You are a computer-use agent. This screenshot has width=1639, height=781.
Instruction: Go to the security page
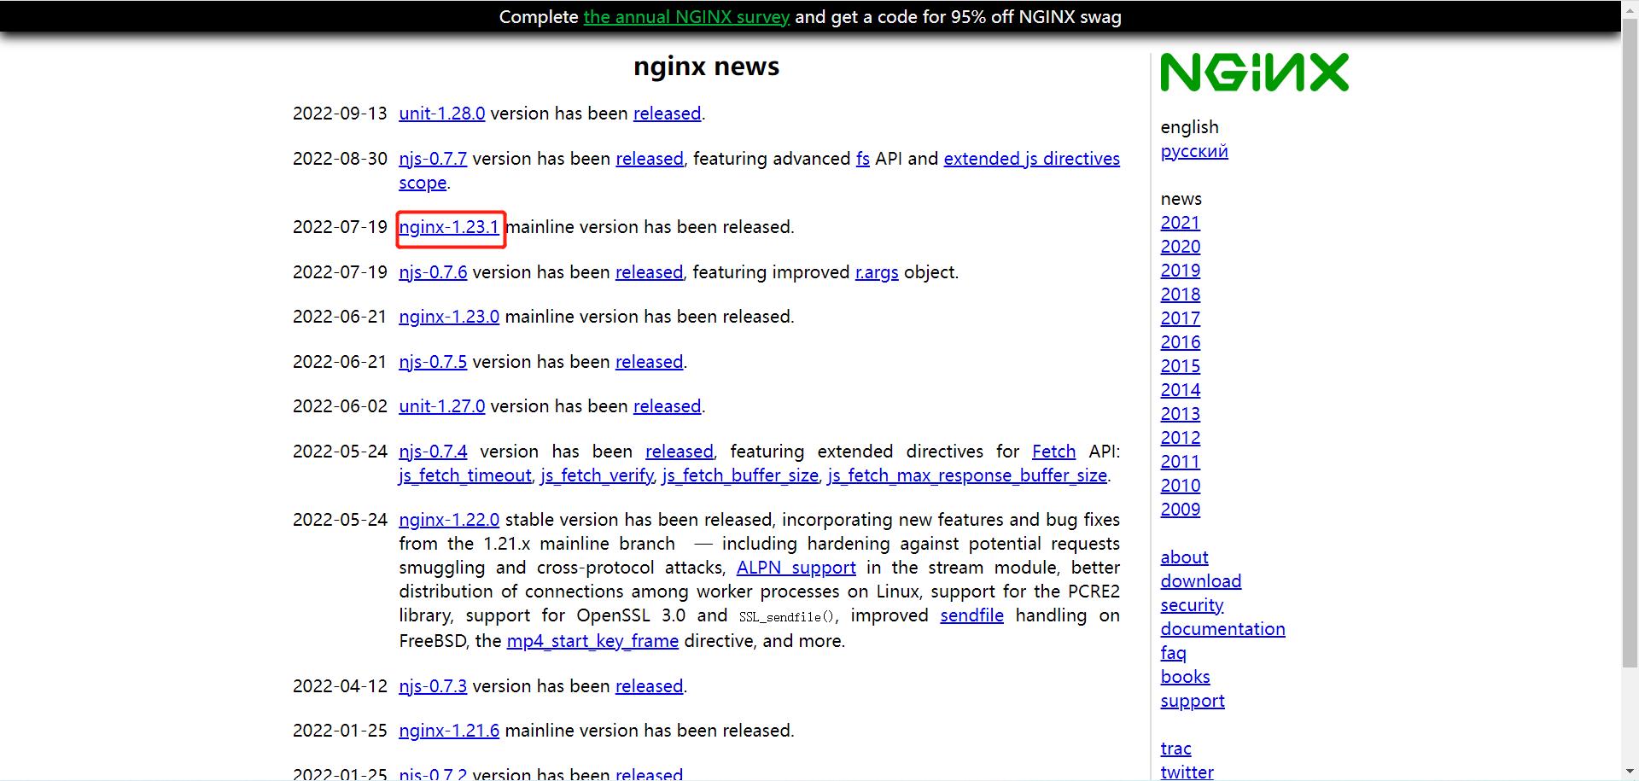click(x=1192, y=605)
